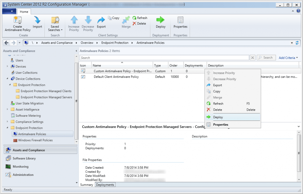303x194 pixels.
Task: Click Increase Priority ribbon icon
Action: click(x=74, y=20)
